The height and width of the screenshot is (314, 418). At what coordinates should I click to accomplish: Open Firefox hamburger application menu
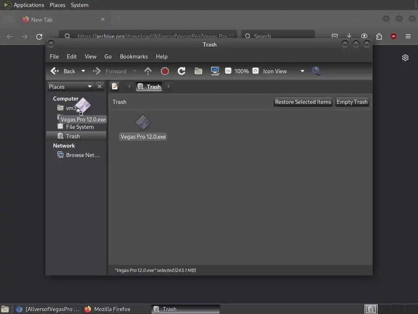(x=408, y=36)
